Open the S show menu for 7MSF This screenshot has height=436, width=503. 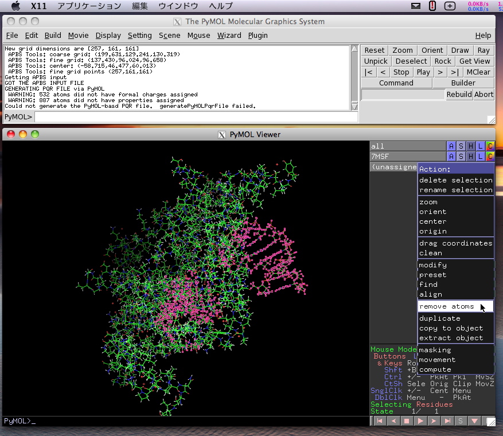pos(461,157)
